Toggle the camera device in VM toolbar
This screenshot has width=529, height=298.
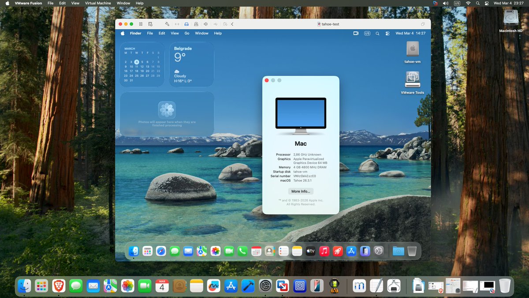point(196,24)
